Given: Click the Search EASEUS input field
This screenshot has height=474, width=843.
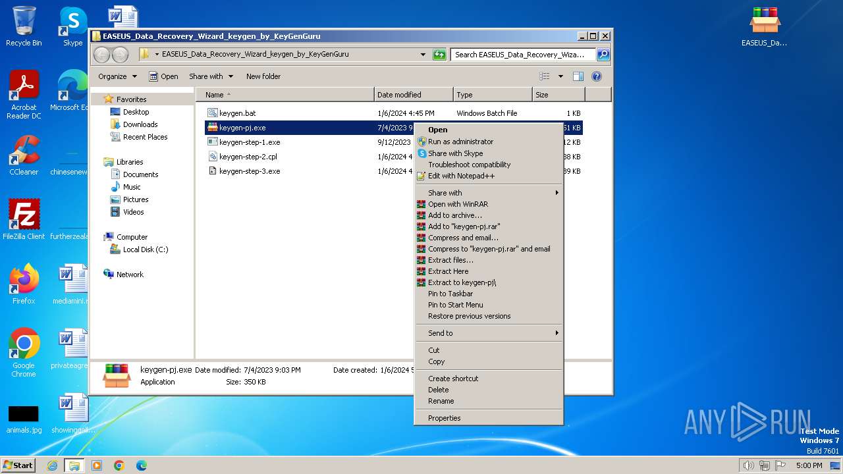Looking at the screenshot, I should point(523,55).
